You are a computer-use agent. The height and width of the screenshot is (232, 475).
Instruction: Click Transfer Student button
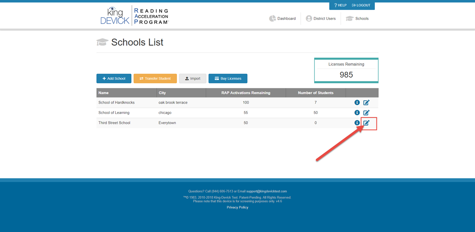pyautogui.click(x=155, y=78)
